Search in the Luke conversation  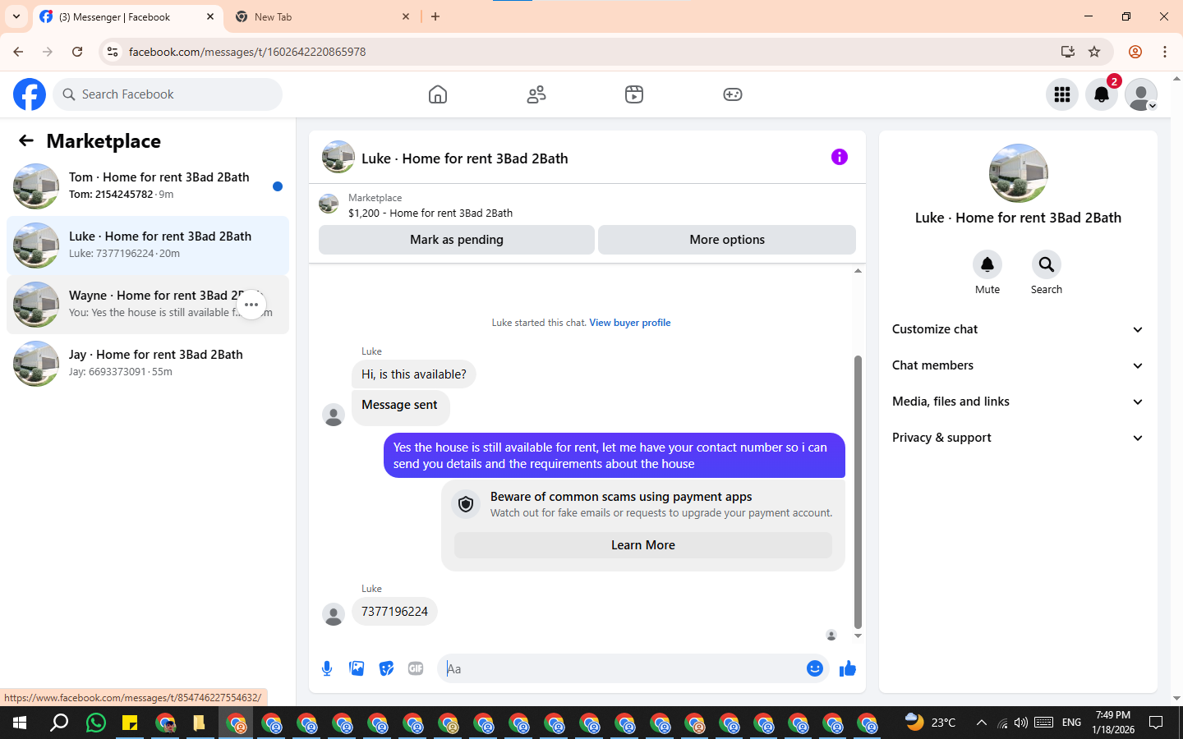[1047, 264]
